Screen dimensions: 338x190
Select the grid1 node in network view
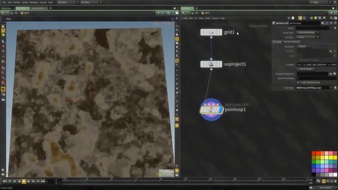211,32
